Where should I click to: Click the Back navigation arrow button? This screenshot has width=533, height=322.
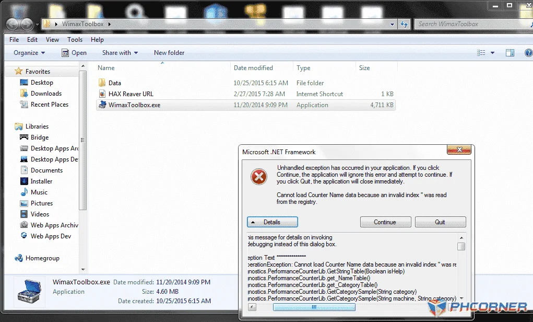coord(13,25)
